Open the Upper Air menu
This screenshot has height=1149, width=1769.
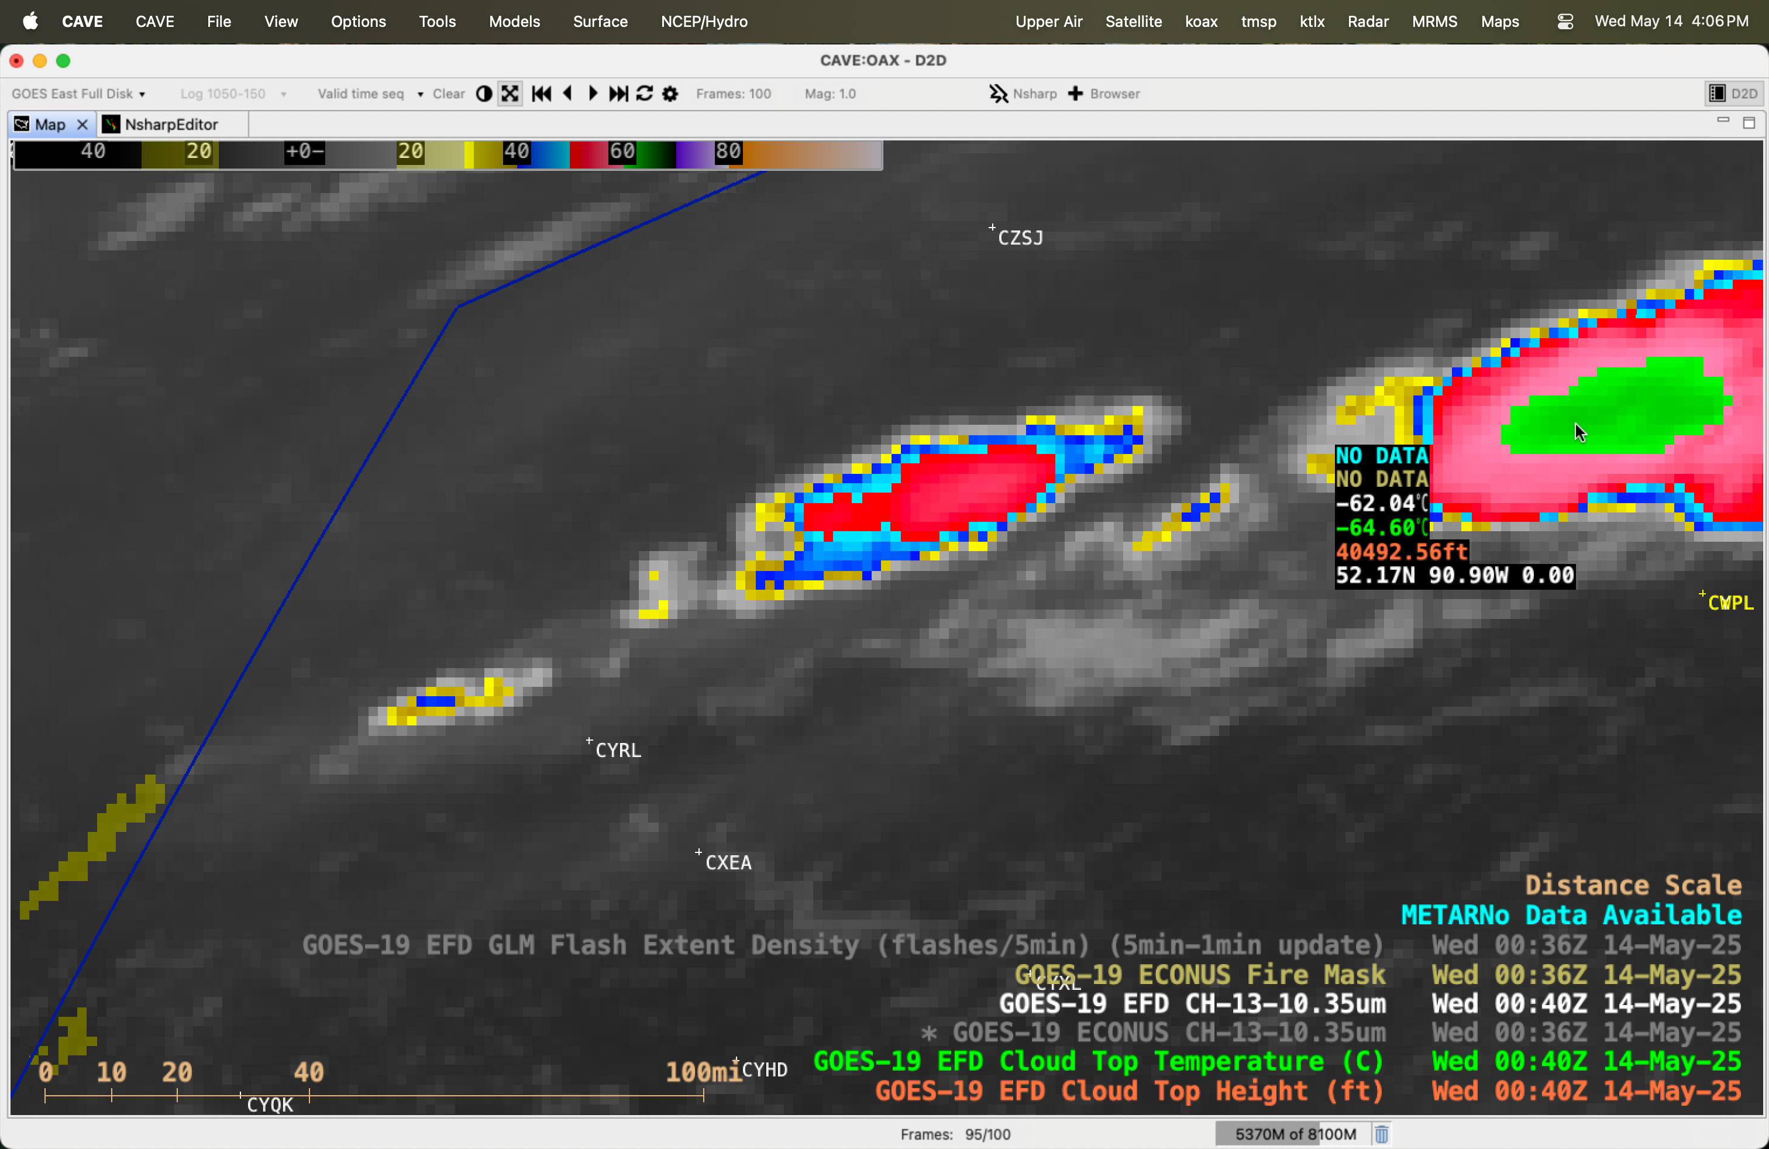pyautogui.click(x=1049, y=22)
